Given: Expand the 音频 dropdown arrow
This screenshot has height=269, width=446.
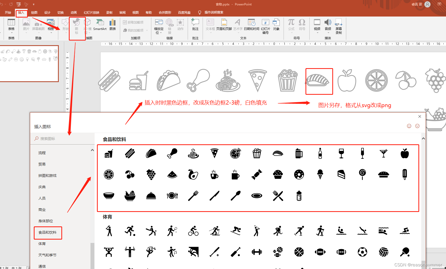Looking at the screenshot, I should tap(328, 33).
